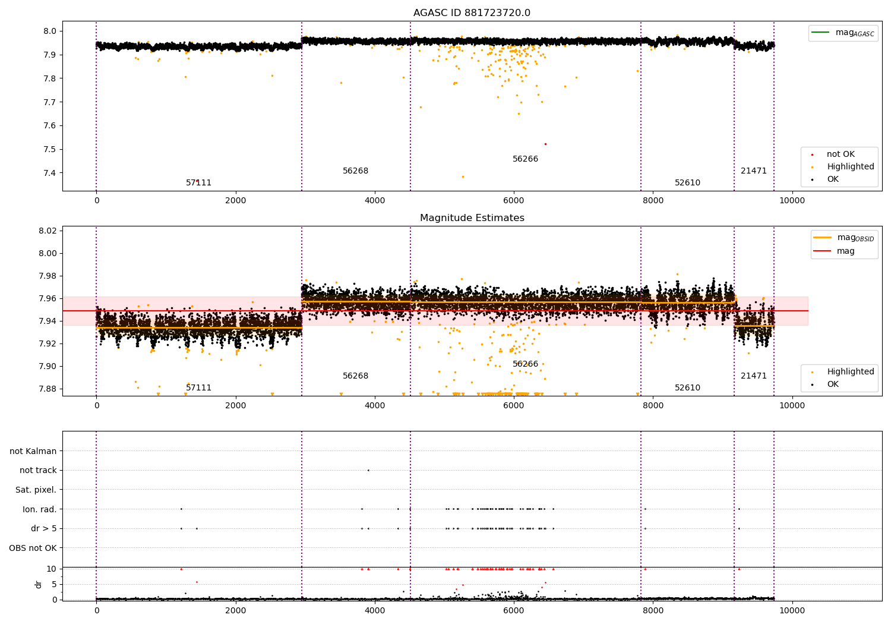Screen dimensions: 891x624
Task: Click obsid label 56268 in the top plot
Action: pyautogui.click(x=355, y=171)
